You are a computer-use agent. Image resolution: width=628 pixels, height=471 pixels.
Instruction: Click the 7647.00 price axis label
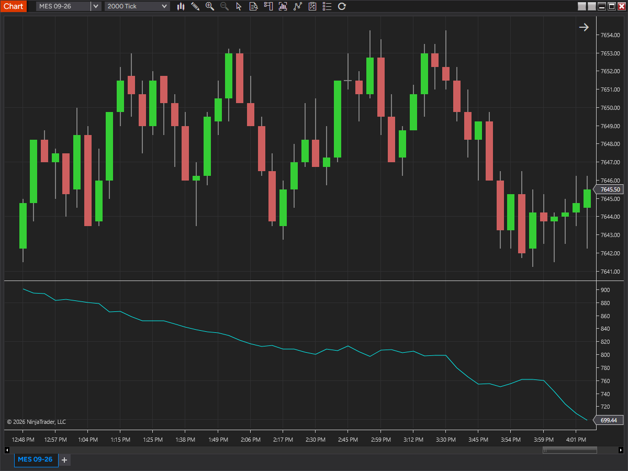click(x=610, y=162)
